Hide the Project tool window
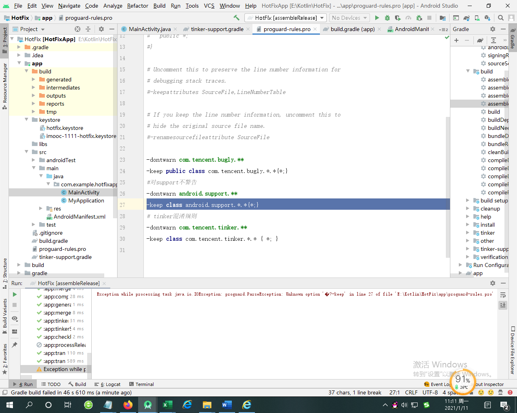Screen dimensions: 517x413 tap(111, 29)
